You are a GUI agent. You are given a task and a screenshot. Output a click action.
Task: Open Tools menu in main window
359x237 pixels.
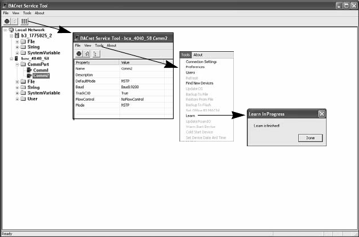tap(27, 13)
